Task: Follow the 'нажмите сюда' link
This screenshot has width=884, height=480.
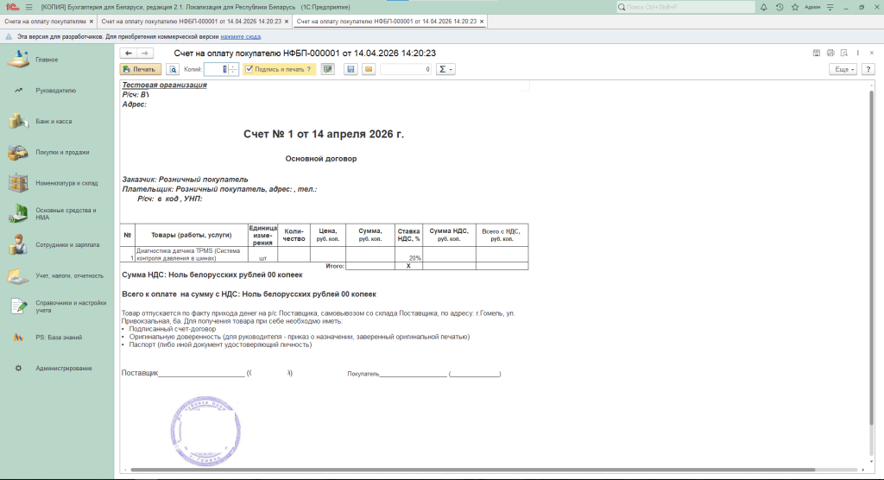Action: [241, 37]
